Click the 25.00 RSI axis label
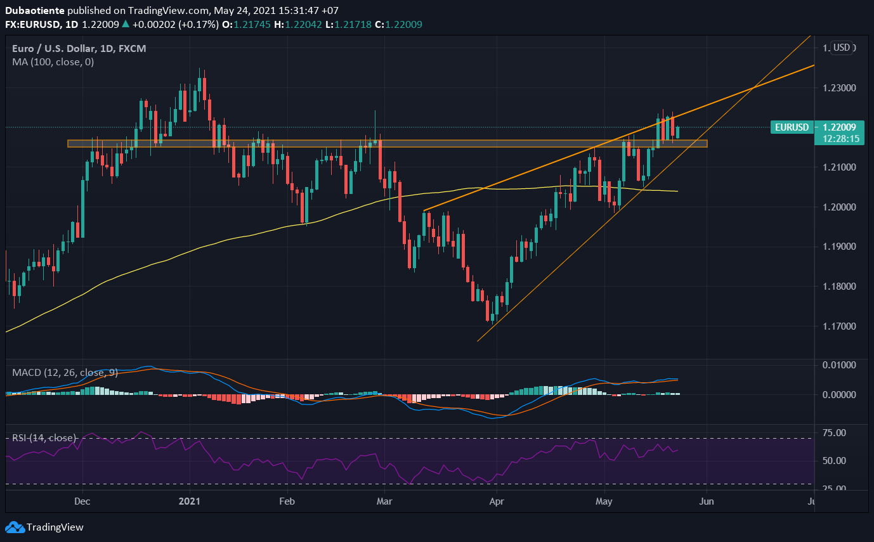 pos(834,488)
